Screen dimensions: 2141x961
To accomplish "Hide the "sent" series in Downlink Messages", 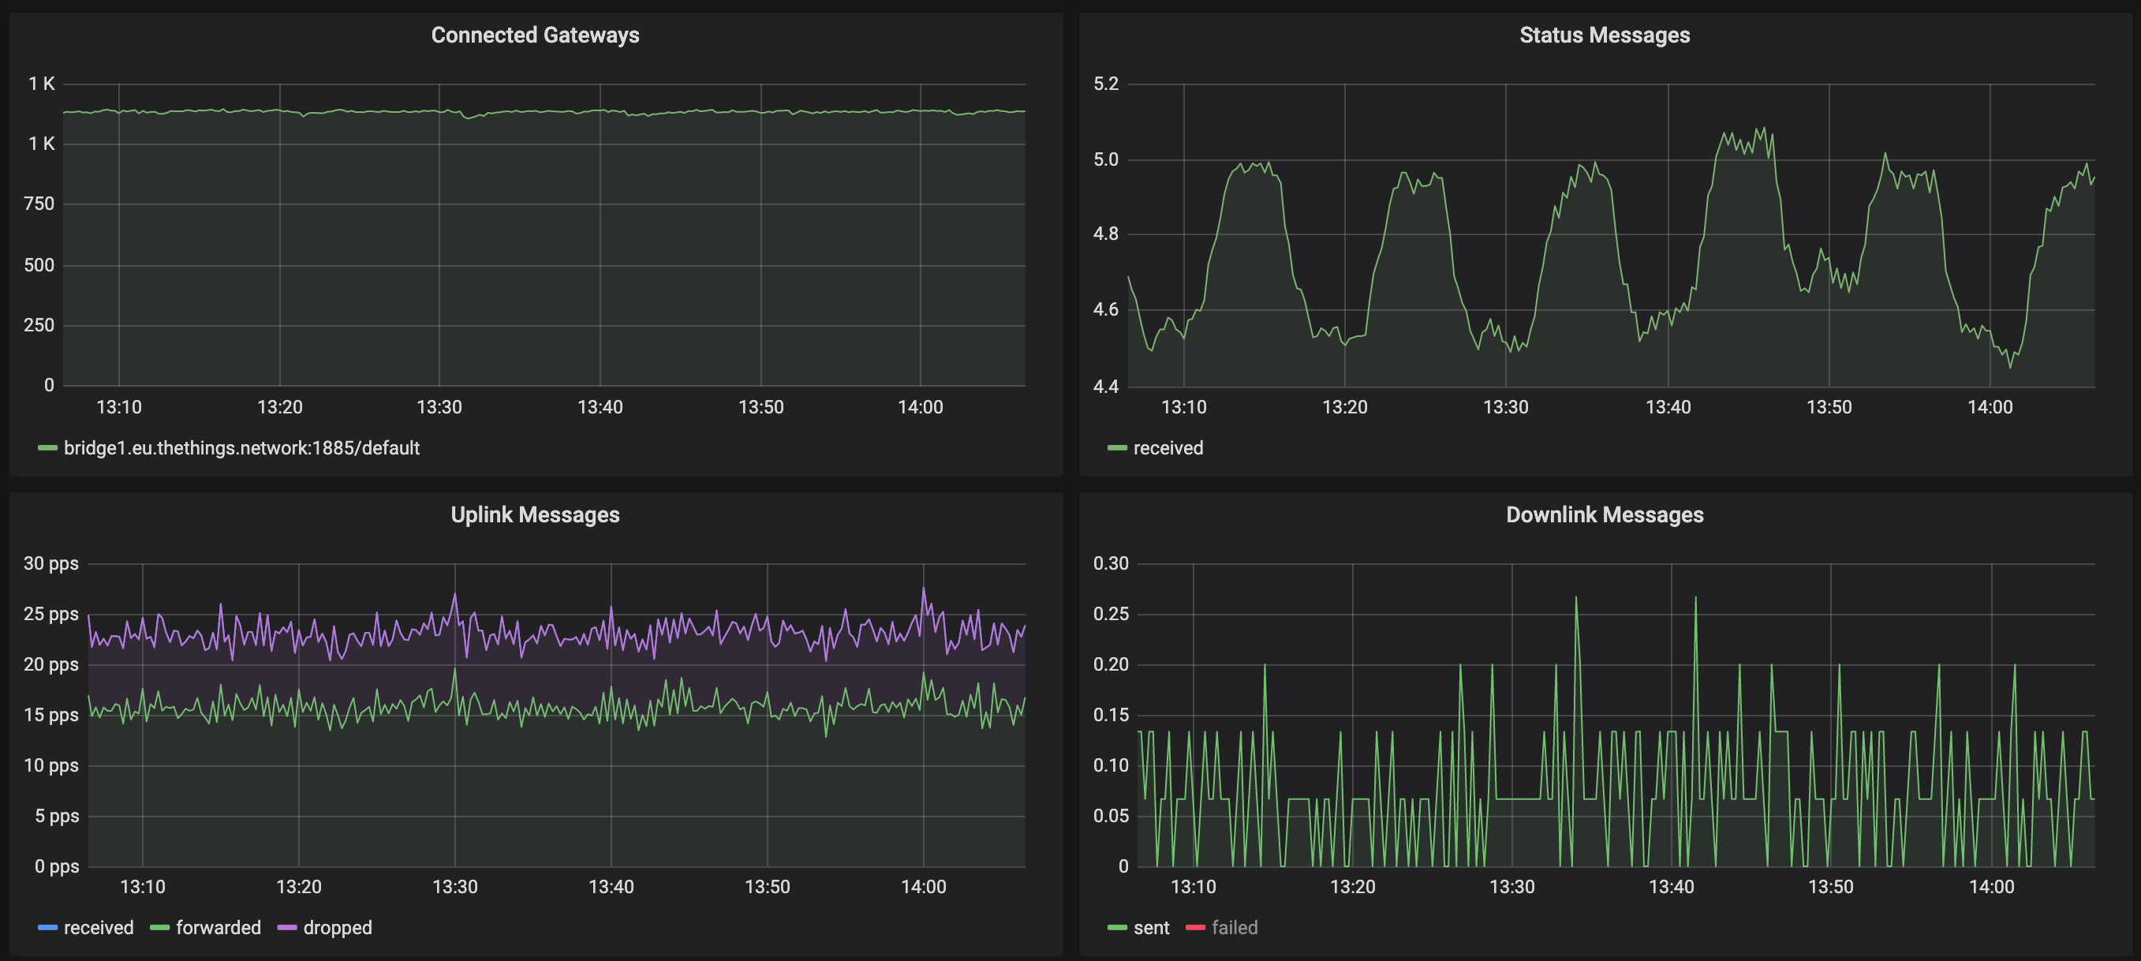I will click(x=1151, y=927).
